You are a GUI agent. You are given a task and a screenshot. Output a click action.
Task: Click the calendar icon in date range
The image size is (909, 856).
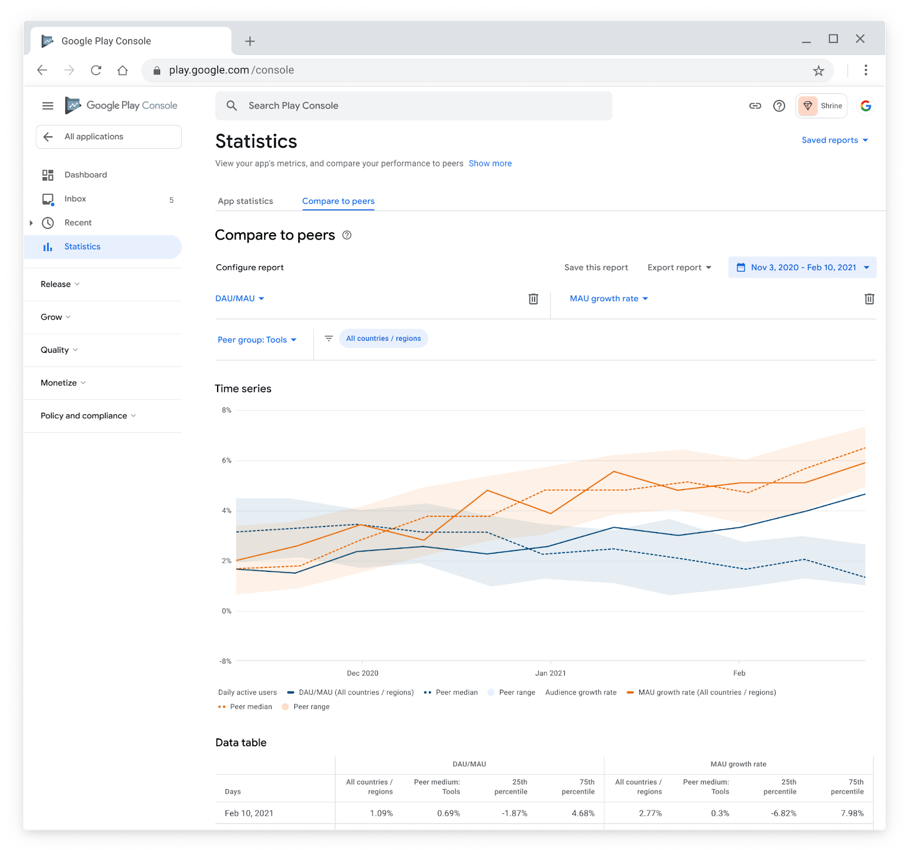click(x=741, y=268)
